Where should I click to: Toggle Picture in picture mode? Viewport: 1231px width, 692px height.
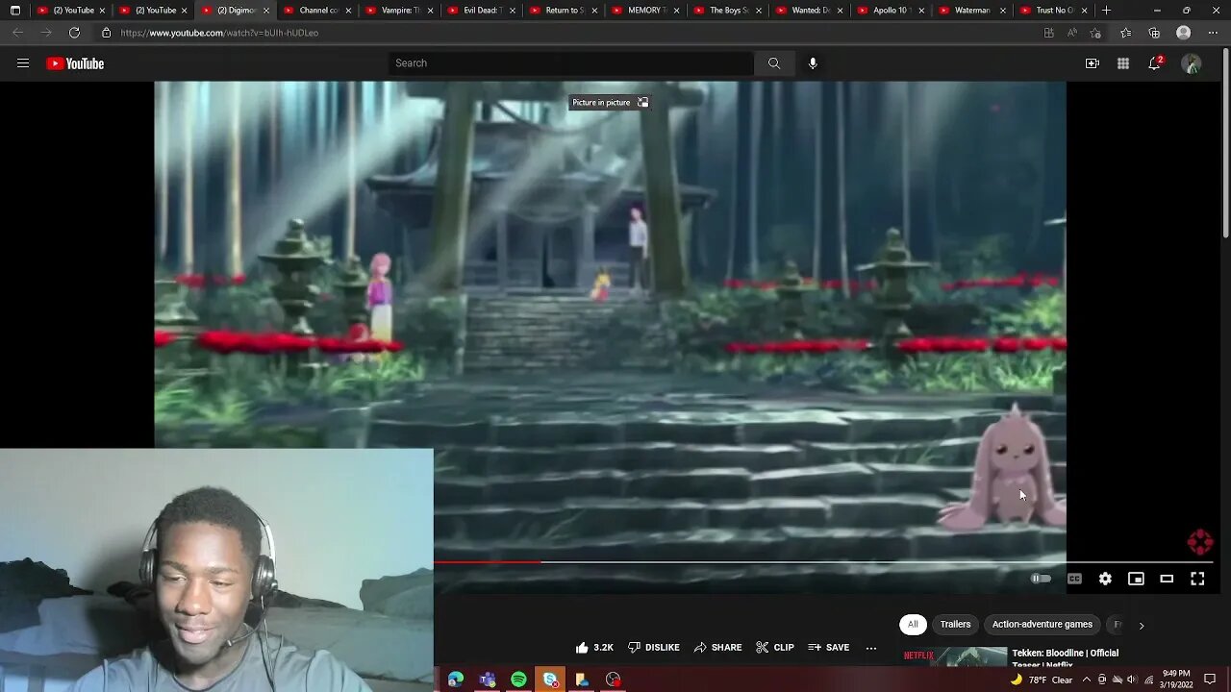coord(610,103)
